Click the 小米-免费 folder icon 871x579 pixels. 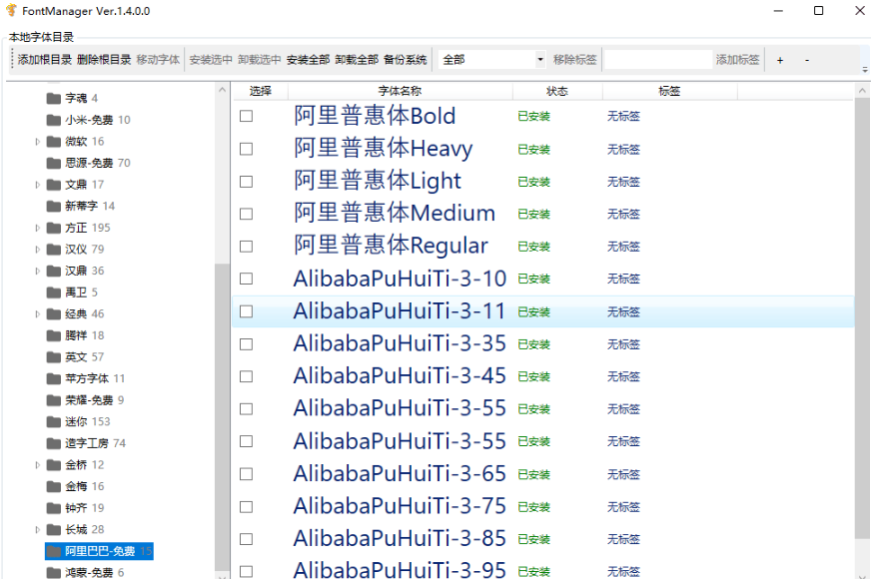click(x=53, y=120)
